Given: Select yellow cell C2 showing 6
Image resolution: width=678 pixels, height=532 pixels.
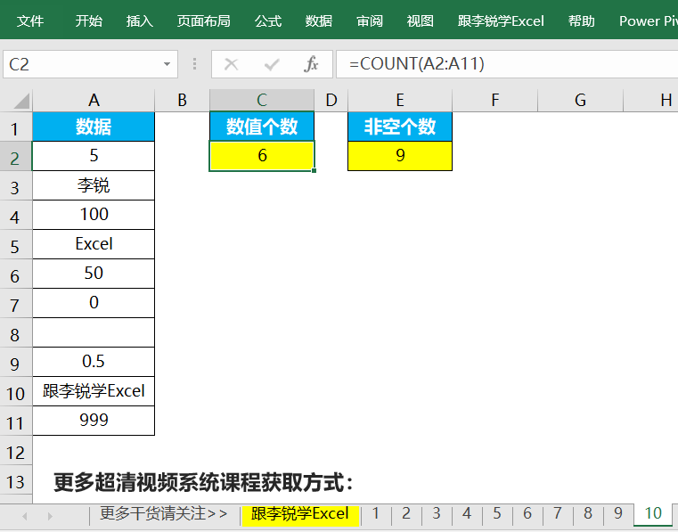Looking at the screenshot, I should pyautogui.click(x=262, y=156).
